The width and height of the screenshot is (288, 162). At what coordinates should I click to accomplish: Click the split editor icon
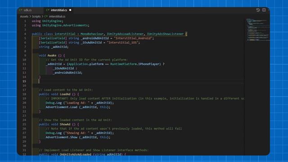pyautogui.click(x=264, y=10)
